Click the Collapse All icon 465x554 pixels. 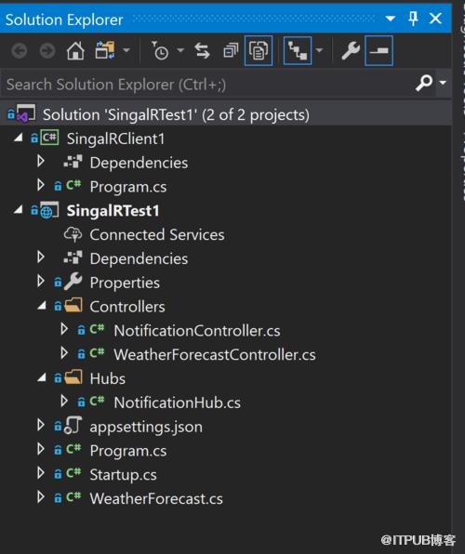click(x=231, y=50)
